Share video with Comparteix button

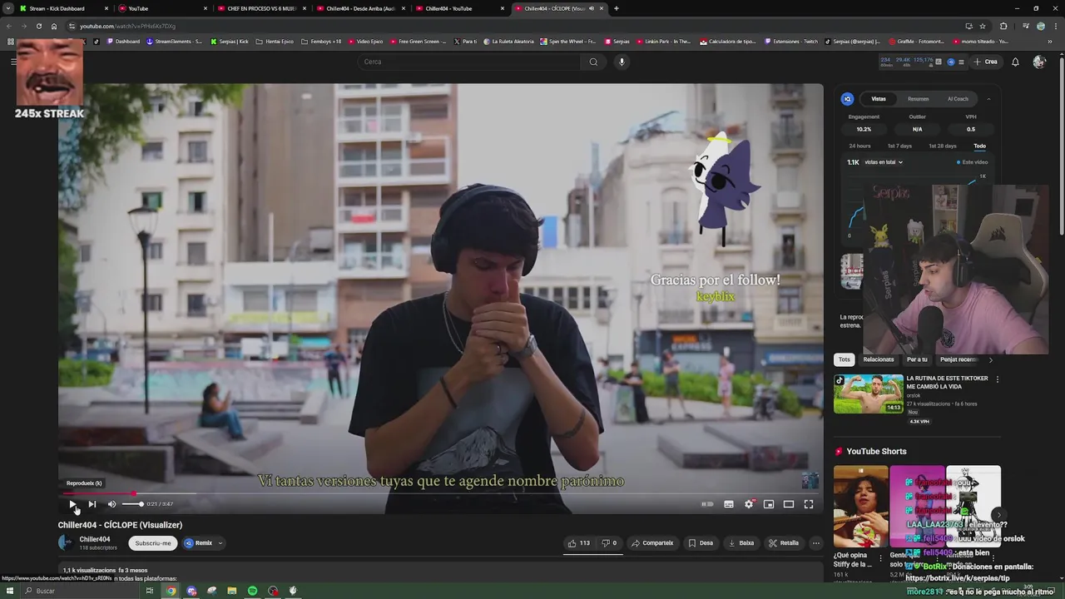click(x=652, y=543)
